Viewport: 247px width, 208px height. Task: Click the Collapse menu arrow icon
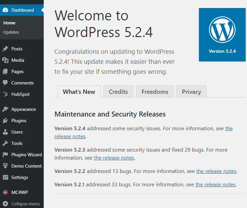[5, 204]
